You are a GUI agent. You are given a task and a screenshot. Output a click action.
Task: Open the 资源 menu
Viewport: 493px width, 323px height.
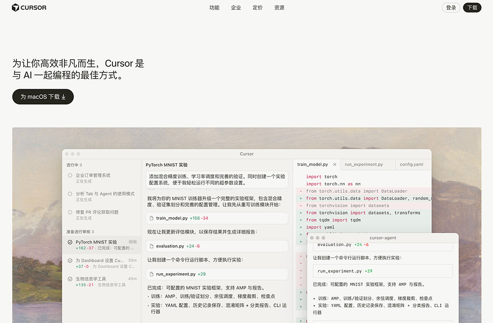(279, 7)
